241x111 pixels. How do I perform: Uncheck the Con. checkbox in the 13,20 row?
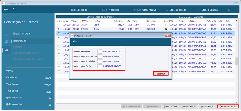[166, 29]
